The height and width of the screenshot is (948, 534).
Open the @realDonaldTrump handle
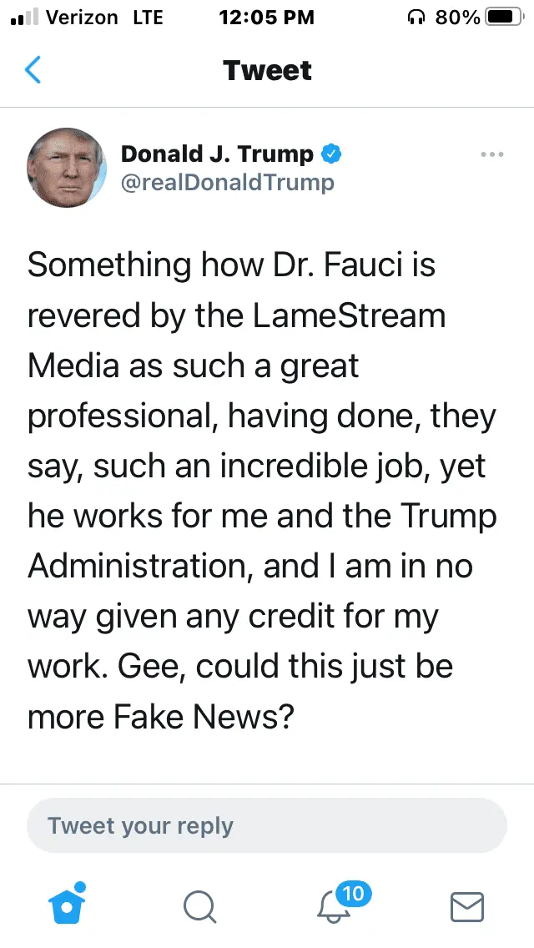click(x=227, y=182)
